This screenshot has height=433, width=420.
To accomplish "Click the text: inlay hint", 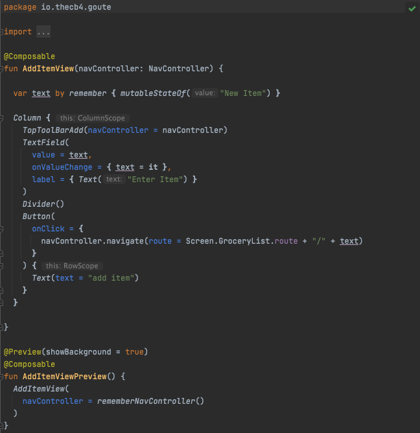I will click(114, 179).
